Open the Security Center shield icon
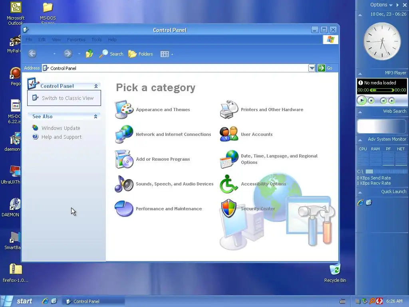This screenshot has width=409, height=307. click(229, 209)
